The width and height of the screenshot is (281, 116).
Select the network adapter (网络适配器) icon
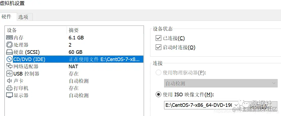click(9, 66)
